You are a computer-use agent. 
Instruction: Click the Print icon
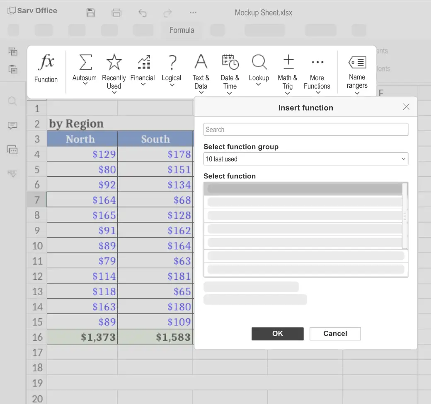click(x=116, y=12)
